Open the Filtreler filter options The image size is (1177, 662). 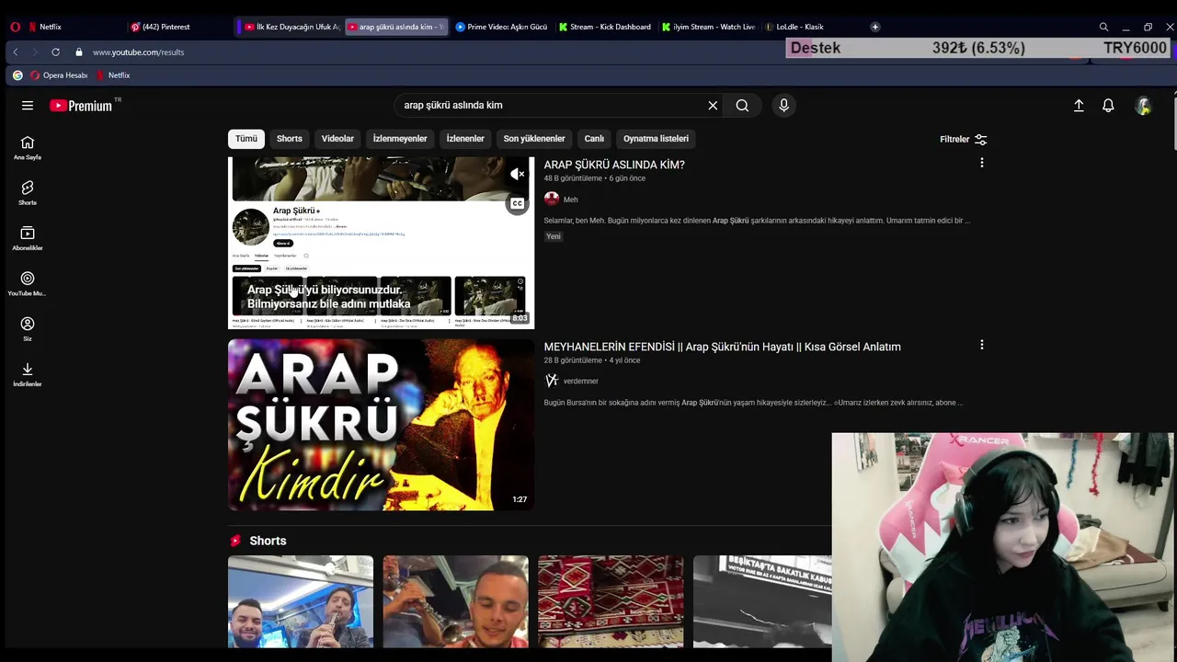click(963, 140)
